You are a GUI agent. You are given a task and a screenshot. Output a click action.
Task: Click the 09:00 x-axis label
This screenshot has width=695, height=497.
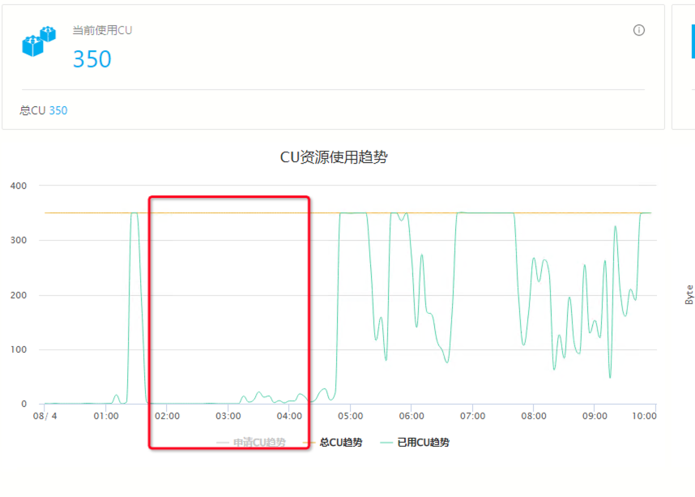[595, 416]
